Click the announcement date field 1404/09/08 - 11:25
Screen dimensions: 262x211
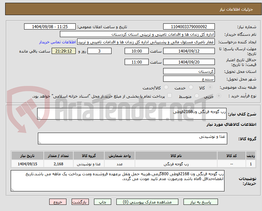[50, 27]
